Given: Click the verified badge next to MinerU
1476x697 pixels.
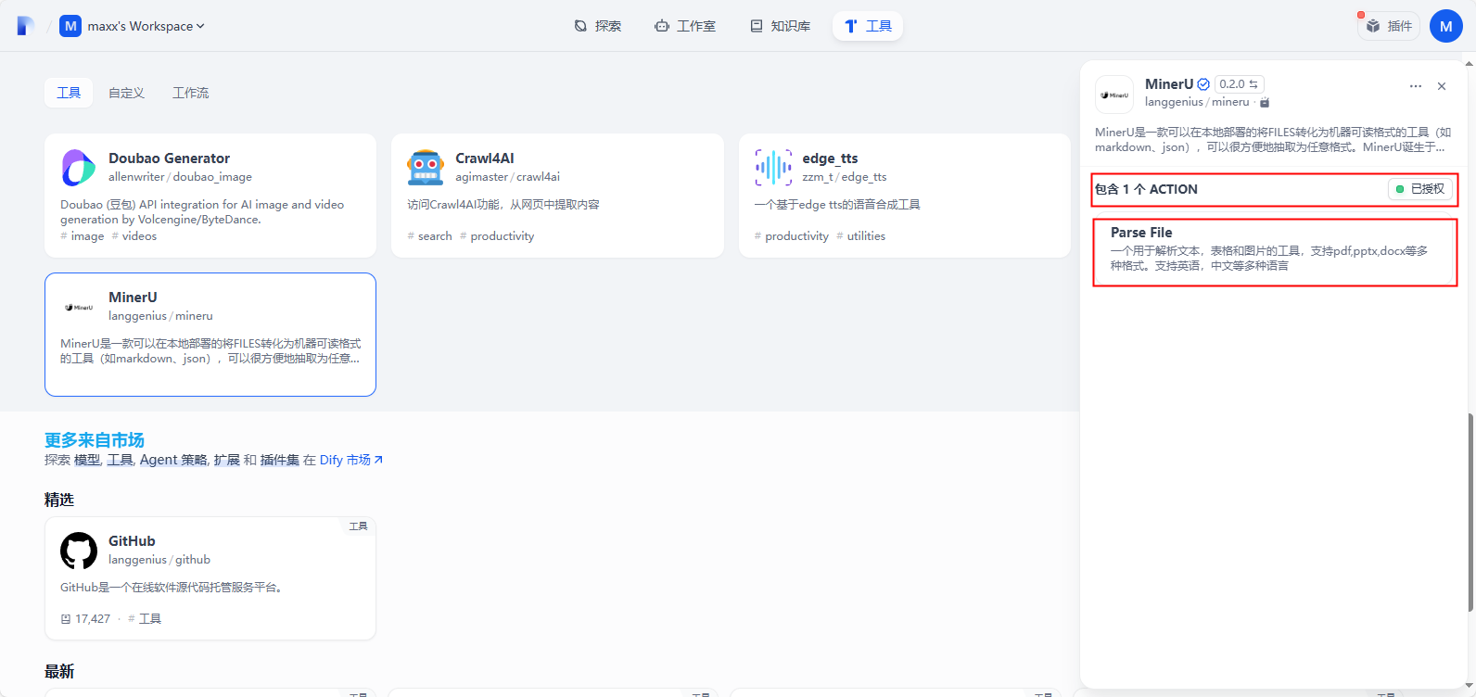Looking at the screenshot, I should pos(1203,84).
